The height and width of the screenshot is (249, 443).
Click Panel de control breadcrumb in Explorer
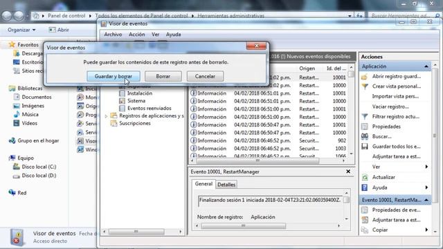coord(66,16)
